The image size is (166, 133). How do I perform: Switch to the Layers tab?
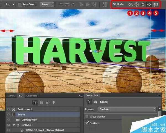pyautogui.click(x=11, y=96)
